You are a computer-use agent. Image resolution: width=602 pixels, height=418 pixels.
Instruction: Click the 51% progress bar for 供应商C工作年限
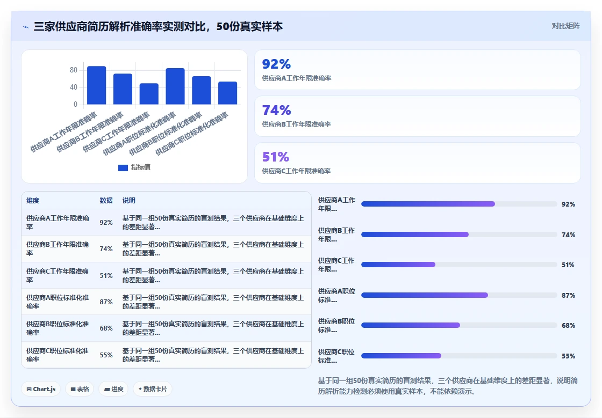(459, 265)
